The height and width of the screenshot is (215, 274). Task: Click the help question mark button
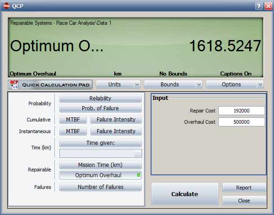(x=259, y=6)
